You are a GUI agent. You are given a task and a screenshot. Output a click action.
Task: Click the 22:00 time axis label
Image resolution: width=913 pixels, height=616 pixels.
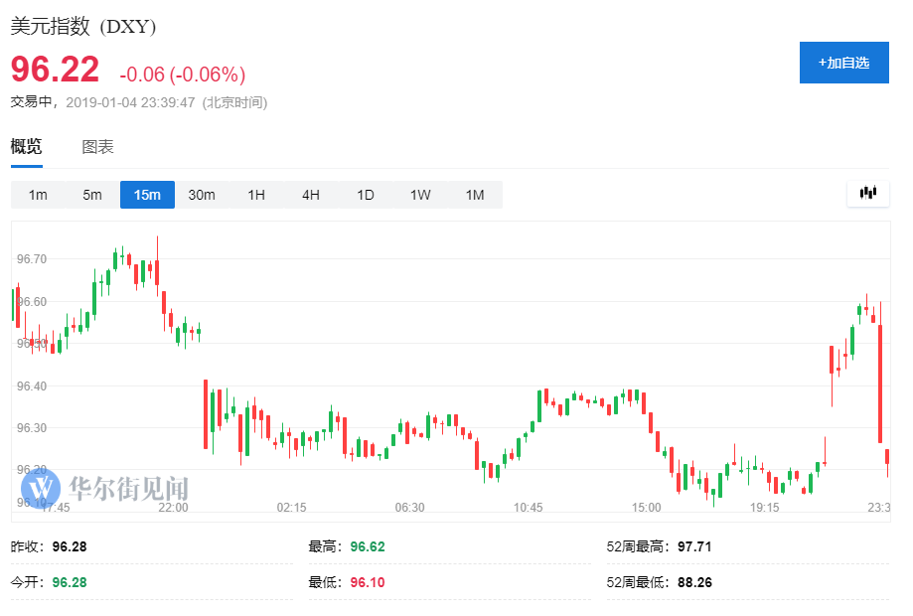coord(173,507)
